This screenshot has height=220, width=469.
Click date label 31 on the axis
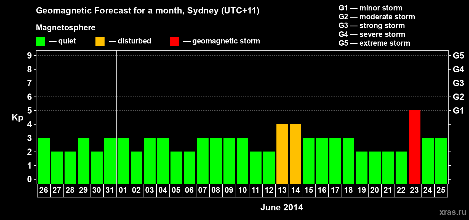tap(110, 190)
